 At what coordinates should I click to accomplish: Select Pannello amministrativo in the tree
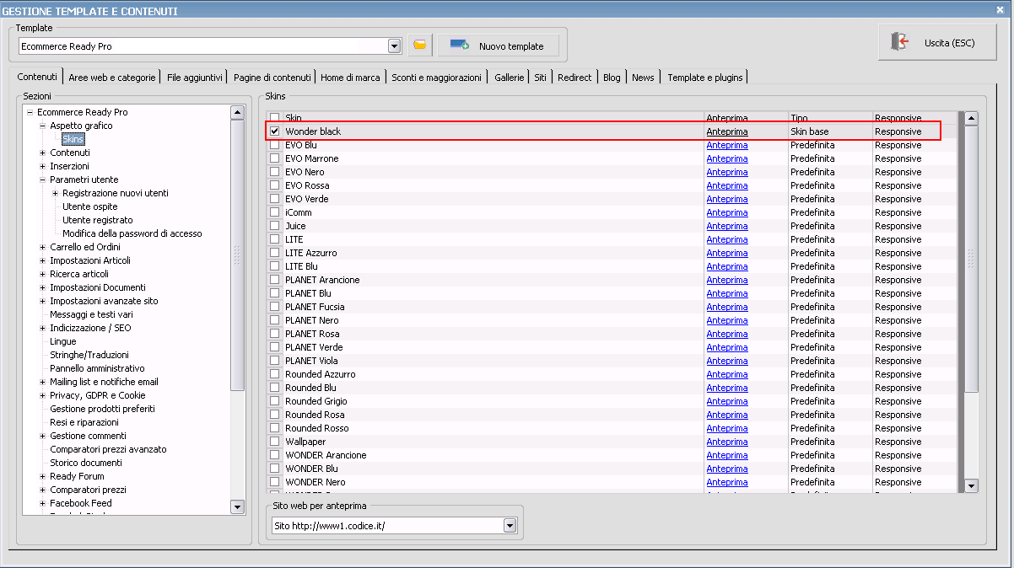coord(97,368)
